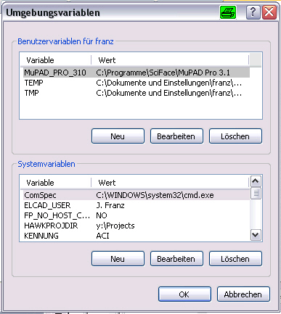
Task: Click the Variable column header in Benutzervariablen
Action: pyautogui.click(x=56, y=60)
